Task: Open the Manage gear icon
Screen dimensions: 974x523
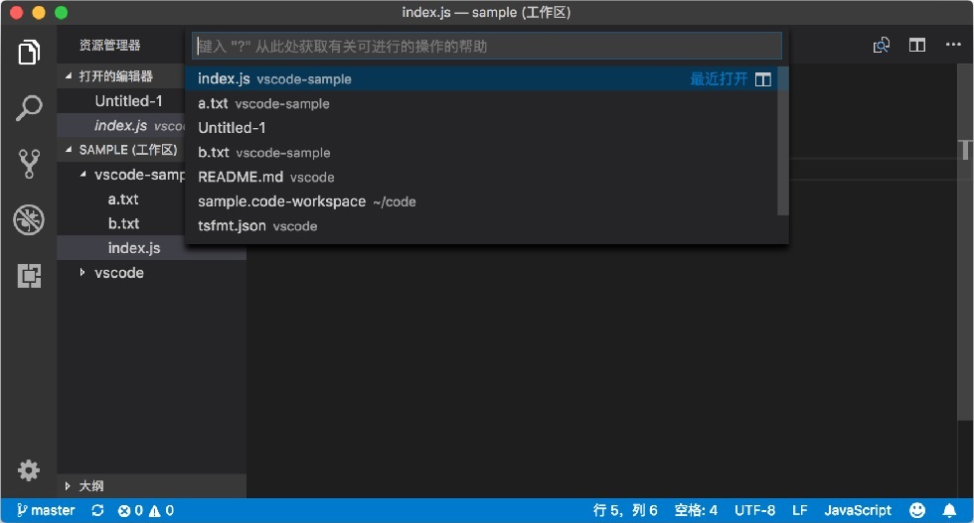Action: [29, 470]
